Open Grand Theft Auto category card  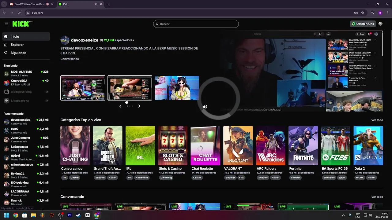pyautogui.click(x=107, y=146)
